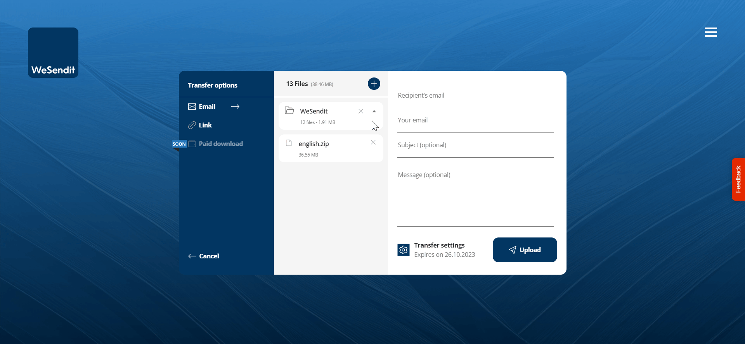
Task: Focus the Message text area
Action: coord(476,197)
